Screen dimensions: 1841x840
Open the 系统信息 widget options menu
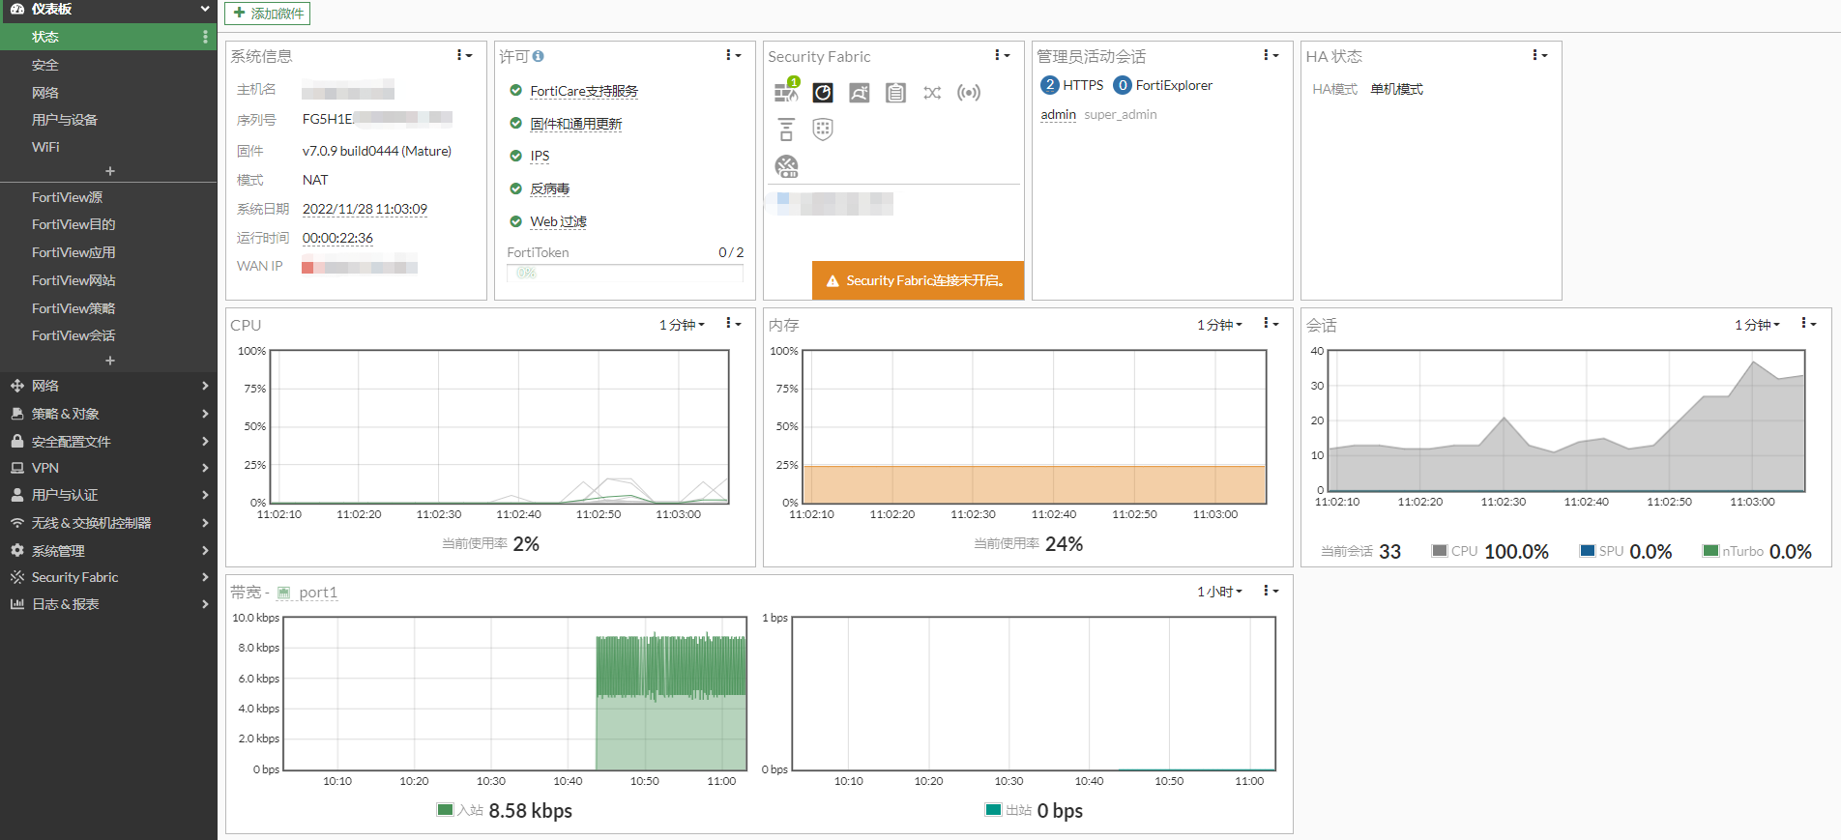click(464, 56)
